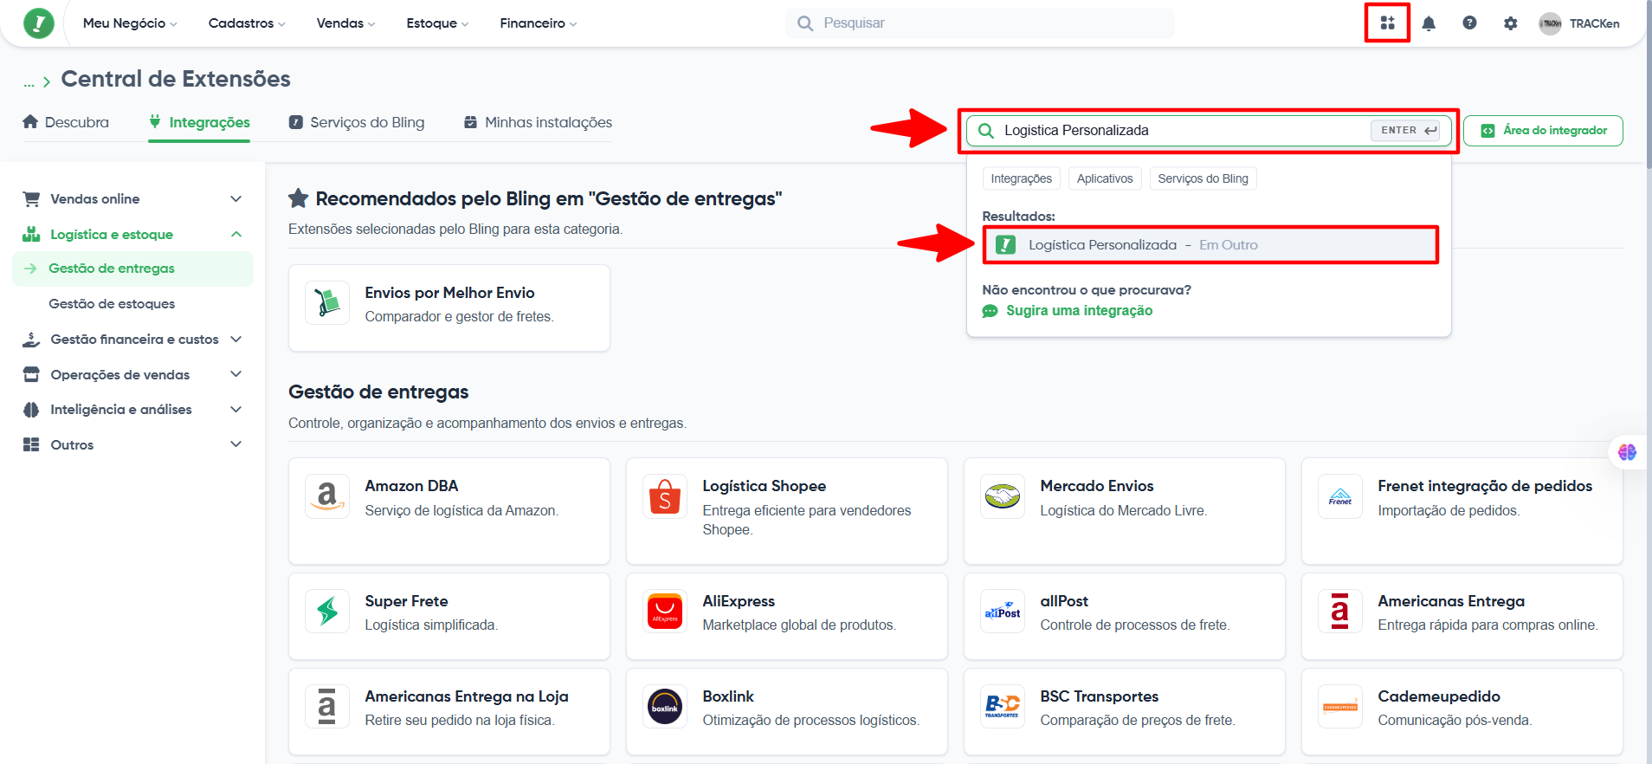Filter results by Integrações chip

1022,178
